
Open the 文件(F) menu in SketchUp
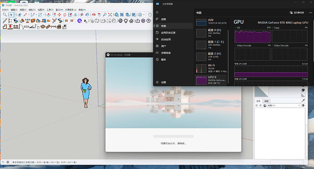tap(5, 10)
